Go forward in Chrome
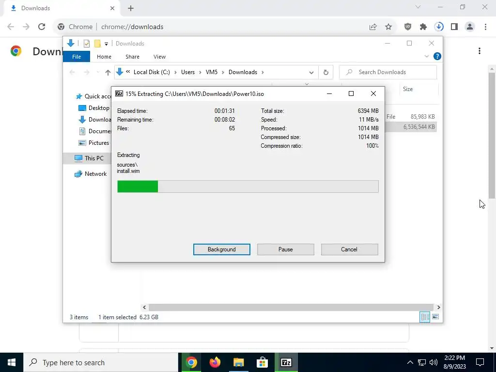Image resolution: width=496 pixels, height=372 pixels. coord(26,27)
